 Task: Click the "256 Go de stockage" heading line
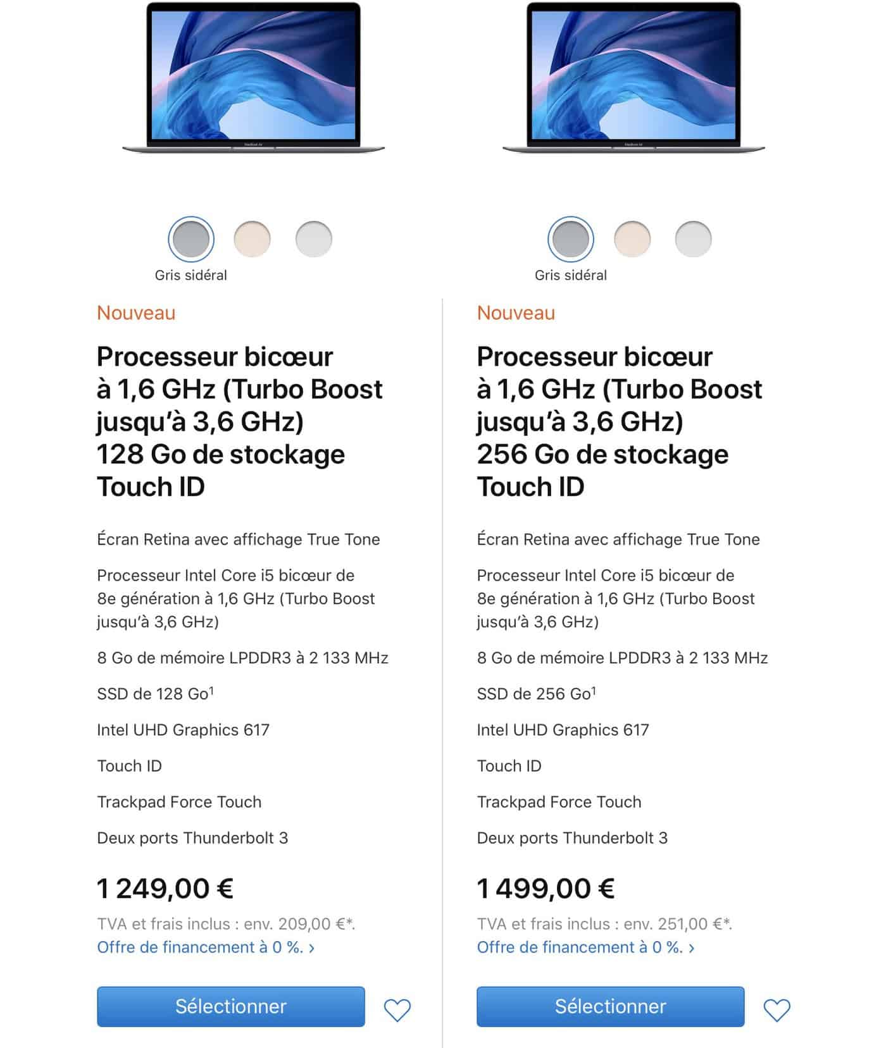602,455
